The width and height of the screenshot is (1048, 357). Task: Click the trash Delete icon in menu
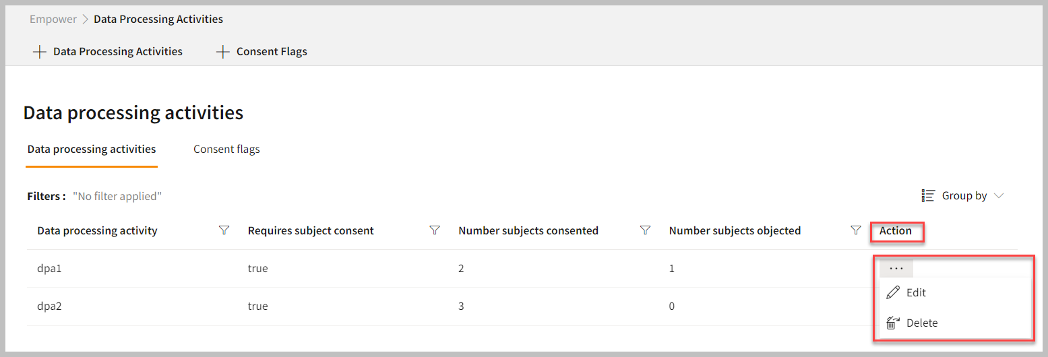click(893, 323)
